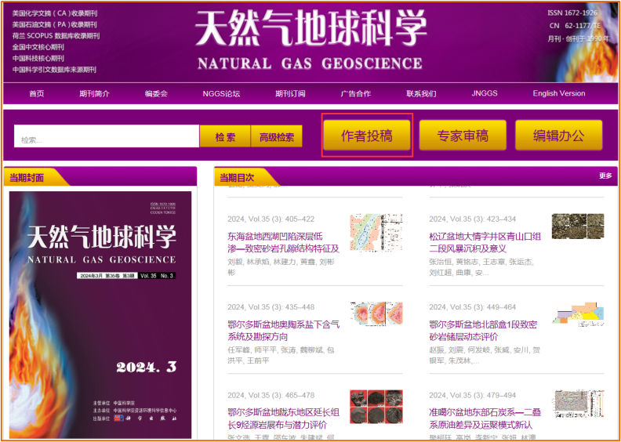Open the 2024.3 journal cover image
The image size is (621, 442).
click(100, 315)
